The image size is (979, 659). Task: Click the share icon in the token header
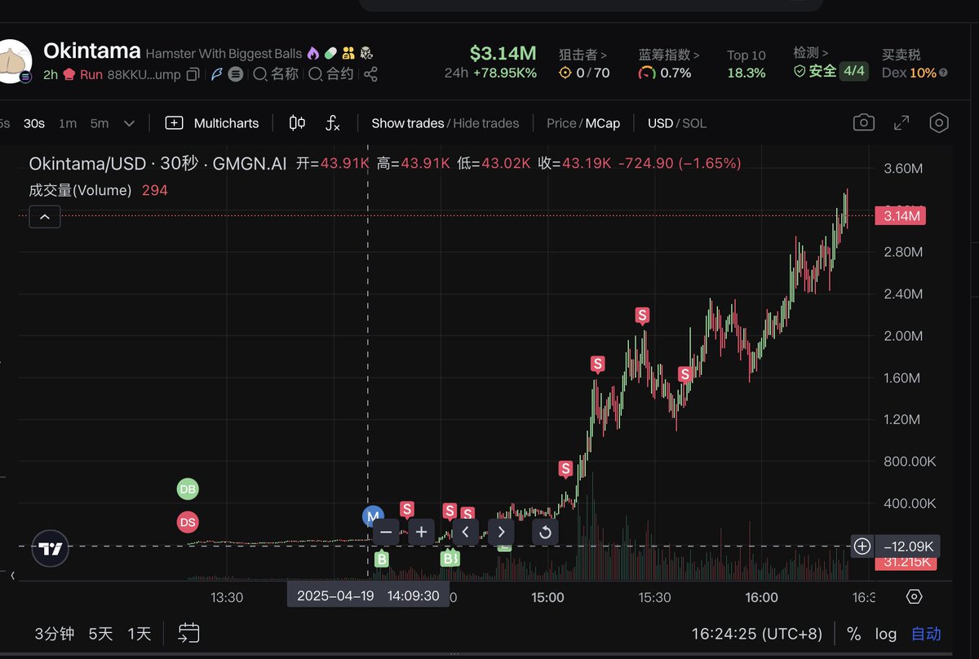click(x=370, y=74)
